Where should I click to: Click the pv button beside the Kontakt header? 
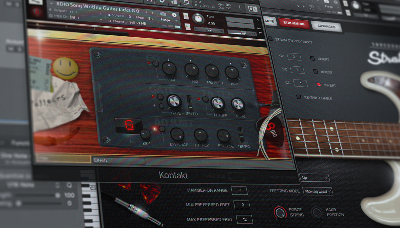260,33
